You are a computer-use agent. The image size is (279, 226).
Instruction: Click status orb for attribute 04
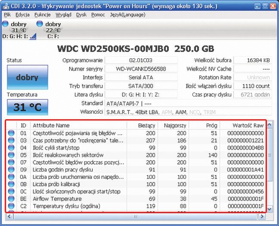point(11,148)
